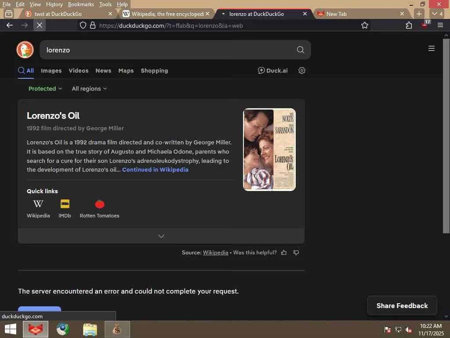
Task: Expand the Lorenzo's Oil info card
Action: [161, 236]
